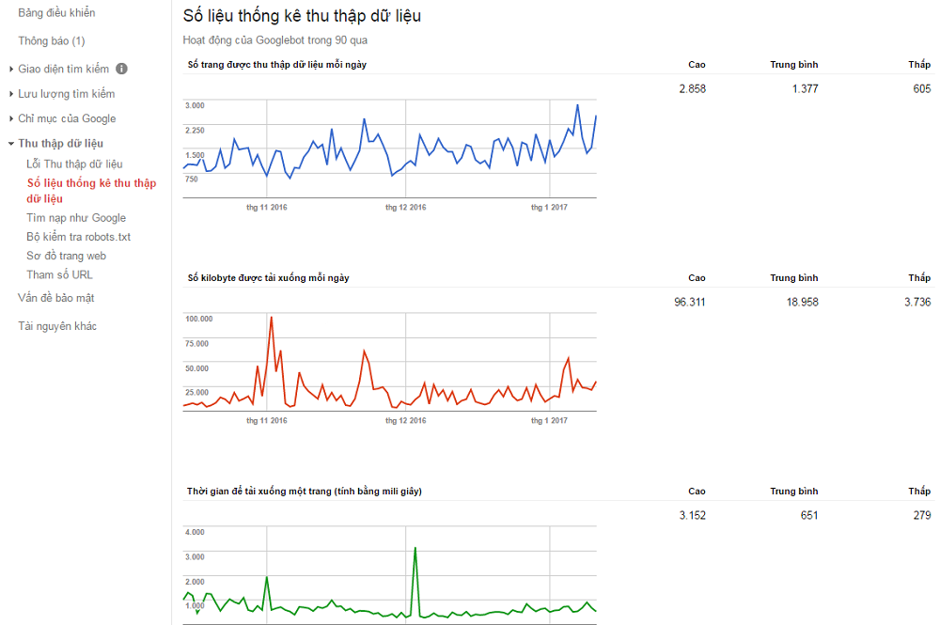Open Thông báo (1) messages

tap(52, 41)
